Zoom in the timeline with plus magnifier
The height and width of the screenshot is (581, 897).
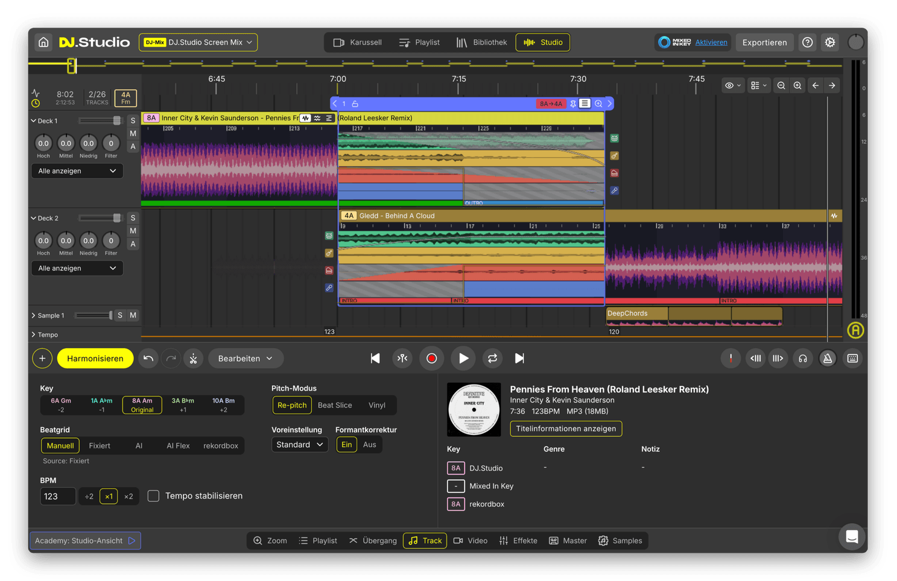pyautogui.click(x=797, y=86)
